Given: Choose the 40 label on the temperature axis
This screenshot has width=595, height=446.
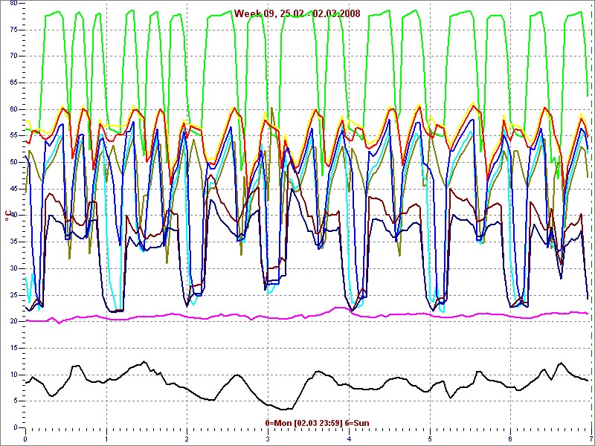Looking at the screenshot, I should coord(13,216).
